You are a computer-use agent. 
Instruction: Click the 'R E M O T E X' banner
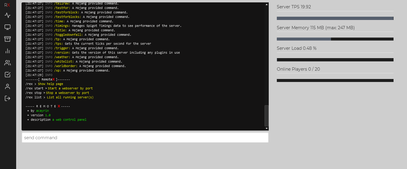click(48, 106)
